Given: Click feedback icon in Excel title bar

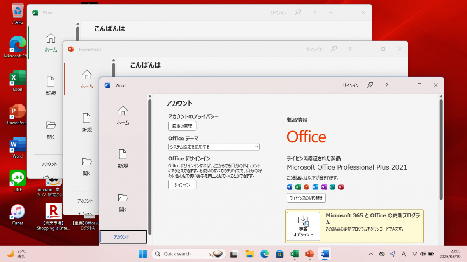Looking at the screenshot, I should point(298,13).
